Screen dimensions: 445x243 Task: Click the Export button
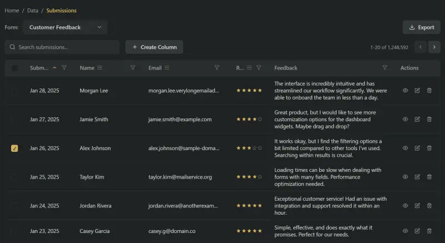tap(421, 27)
